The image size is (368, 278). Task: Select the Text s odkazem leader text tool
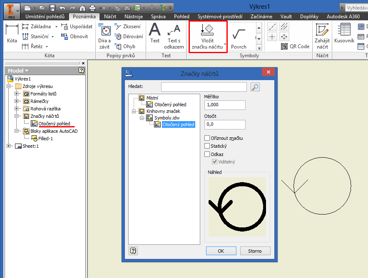[x=174, y=36]
